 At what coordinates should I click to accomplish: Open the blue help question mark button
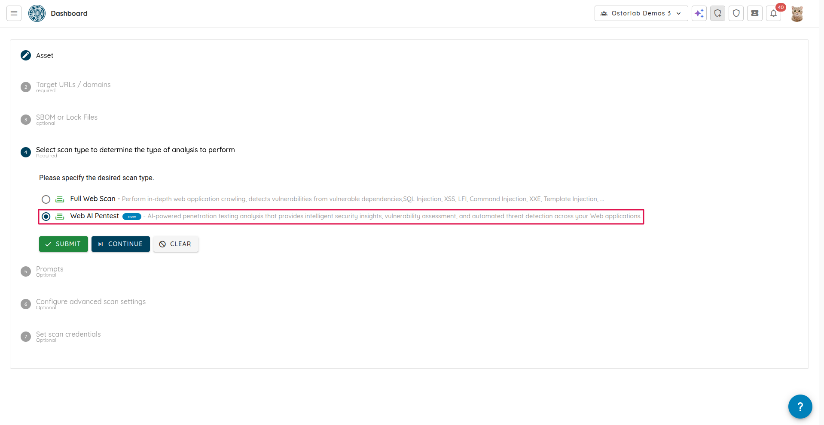pos(800,406)
